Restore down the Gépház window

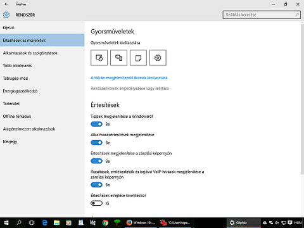[286, 4]
